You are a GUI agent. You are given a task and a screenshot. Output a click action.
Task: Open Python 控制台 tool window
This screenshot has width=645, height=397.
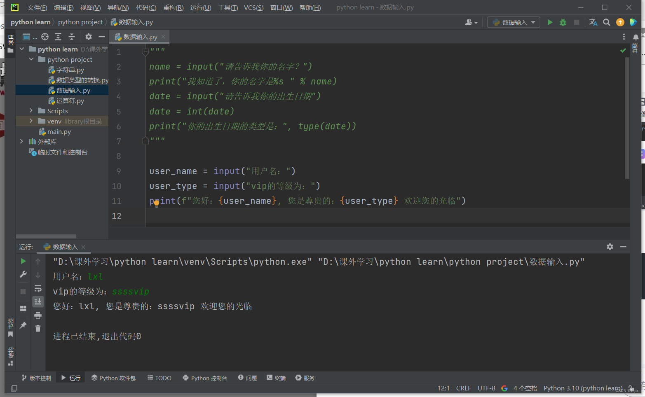(x=205, y=378)
